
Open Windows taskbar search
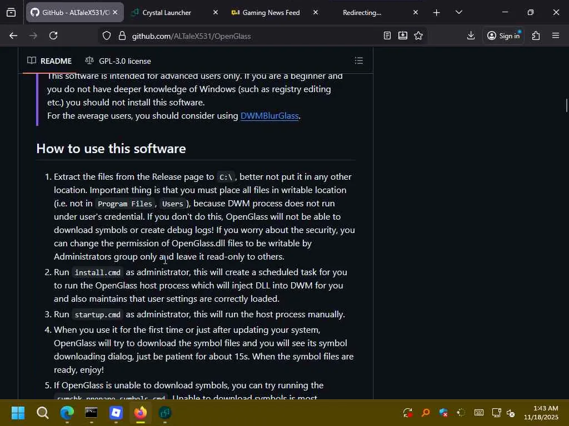click(42, 413)
